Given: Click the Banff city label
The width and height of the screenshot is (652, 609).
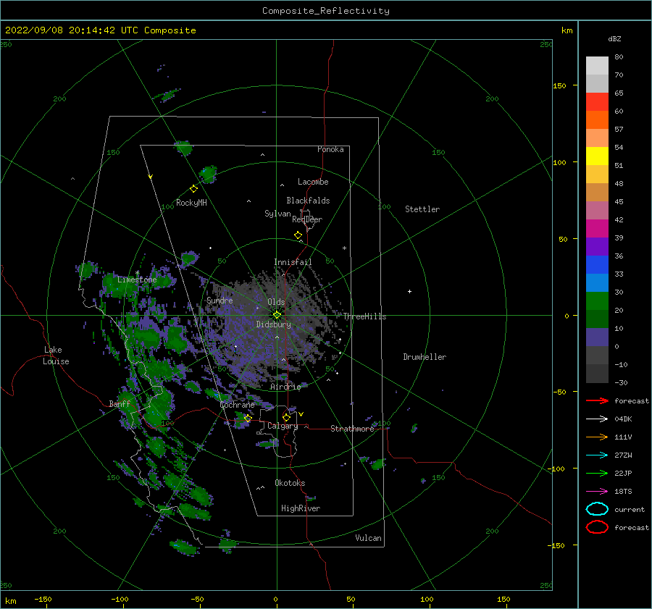Looking at the screenshot, I should tap(120, 403).
